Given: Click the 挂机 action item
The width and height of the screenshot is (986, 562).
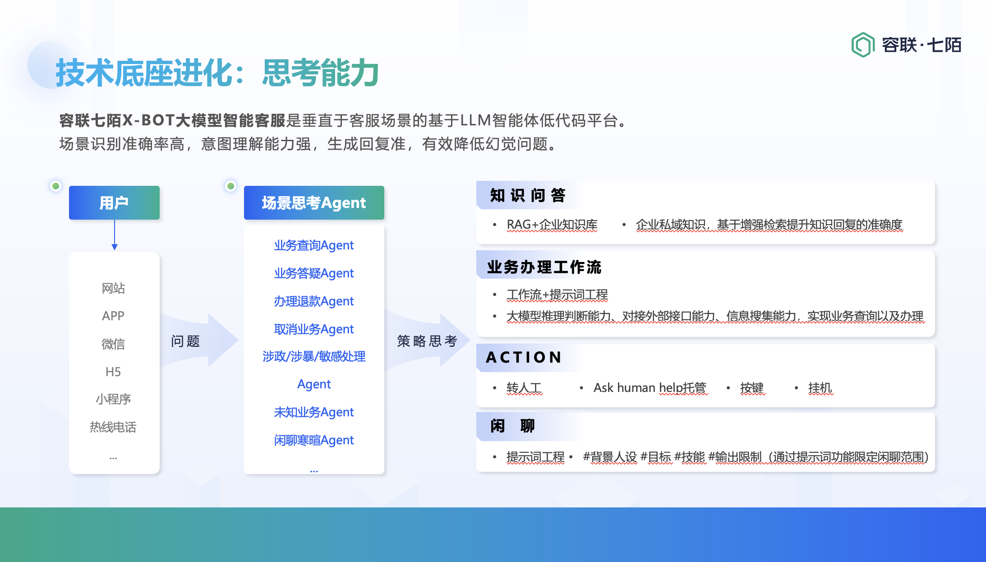Looking at the screenshot, I should pos(820,387).
